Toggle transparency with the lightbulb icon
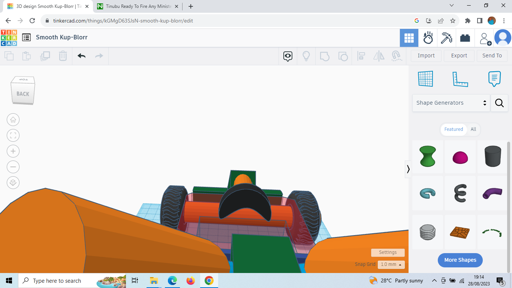512x288 pixels. point(306,55)
